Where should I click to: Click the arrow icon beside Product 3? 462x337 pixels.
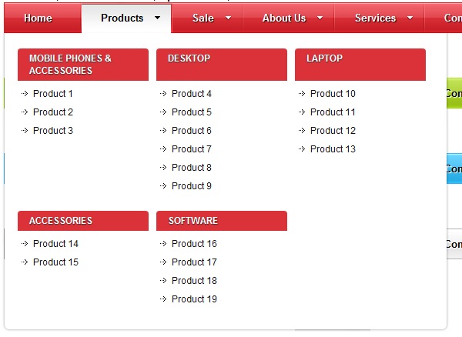(x=25, y=131)
